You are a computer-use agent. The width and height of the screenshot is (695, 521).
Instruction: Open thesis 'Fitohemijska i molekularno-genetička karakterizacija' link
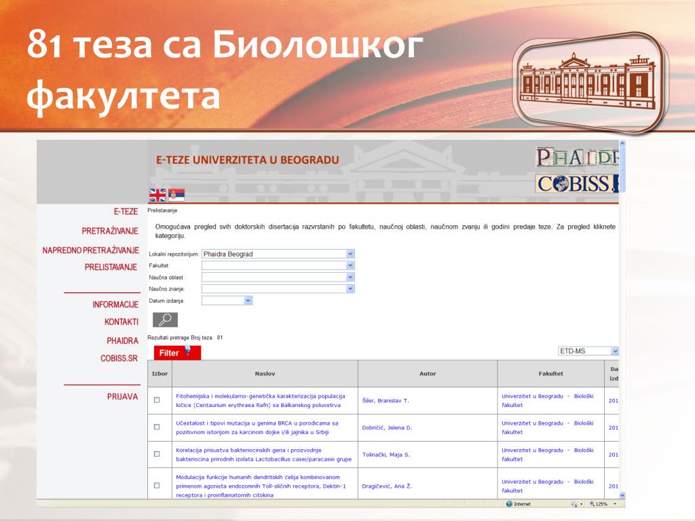click(260, 400)
